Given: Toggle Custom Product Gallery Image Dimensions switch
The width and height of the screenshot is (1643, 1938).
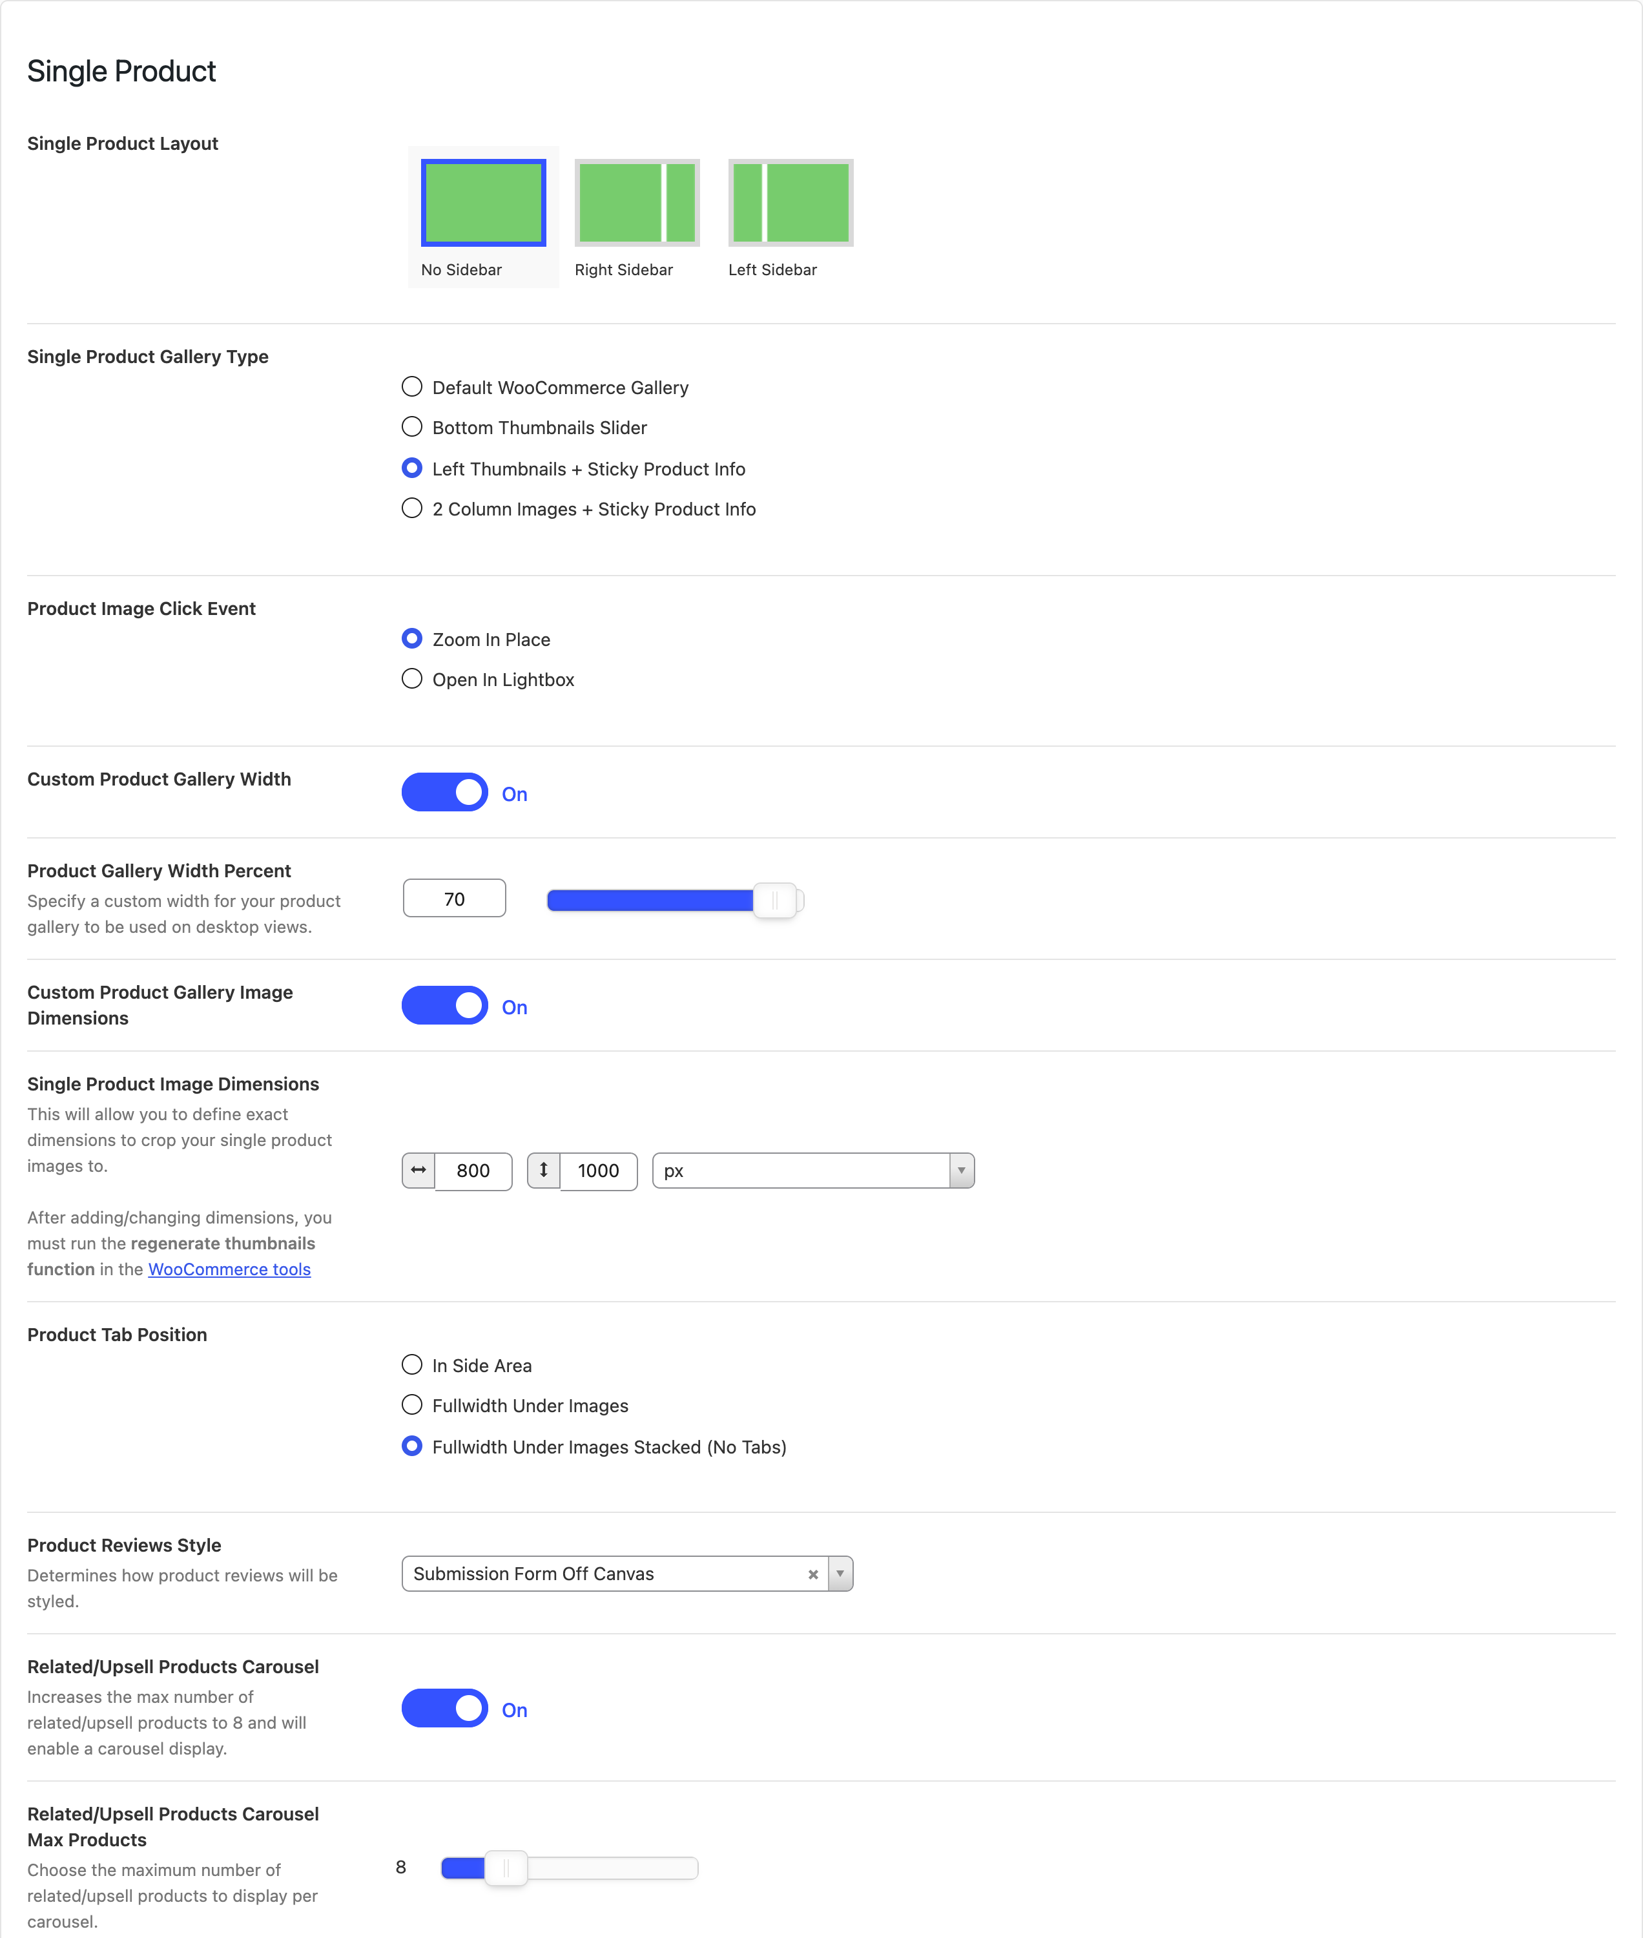Looking at the screenshot, I should 444,1005.
